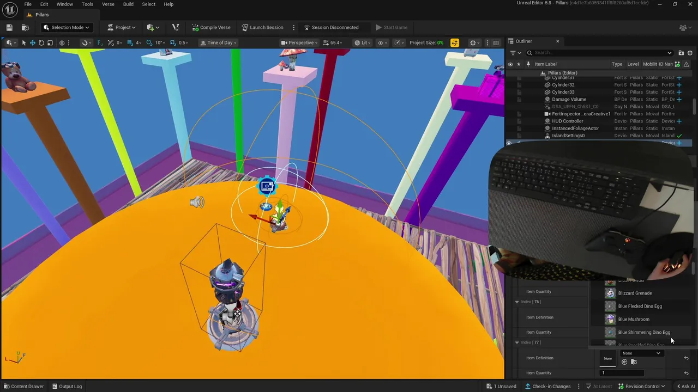Open the Selection Mode dropdown
This screenshot has height=392, width=698.
click(66, 27)
